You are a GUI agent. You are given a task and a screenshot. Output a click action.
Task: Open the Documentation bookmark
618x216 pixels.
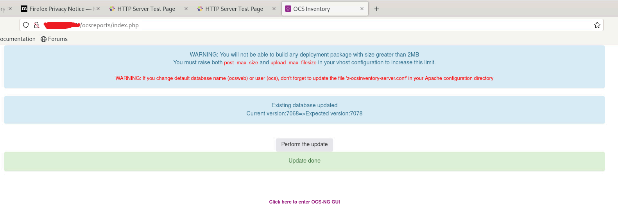[x=18, y=39]
